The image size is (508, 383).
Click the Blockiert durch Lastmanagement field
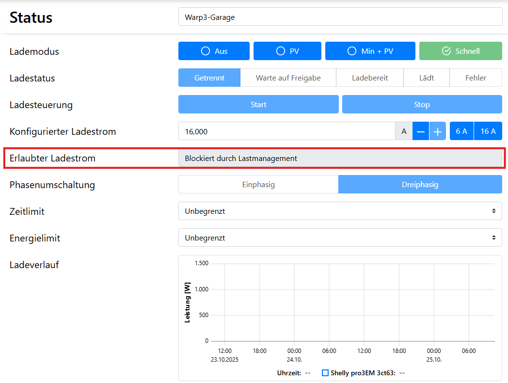pyautogui.click(x=340, y=158)
